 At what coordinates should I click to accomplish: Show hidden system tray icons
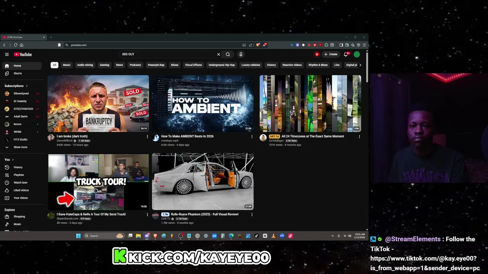pos(332,236)
